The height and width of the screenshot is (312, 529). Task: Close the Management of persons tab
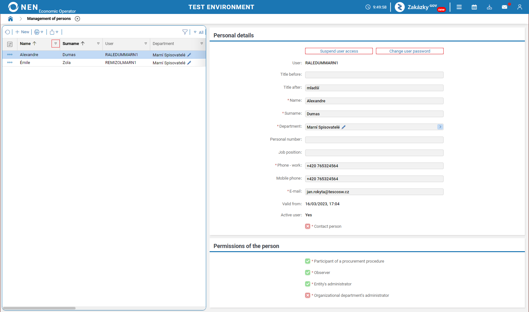point(77,19)
